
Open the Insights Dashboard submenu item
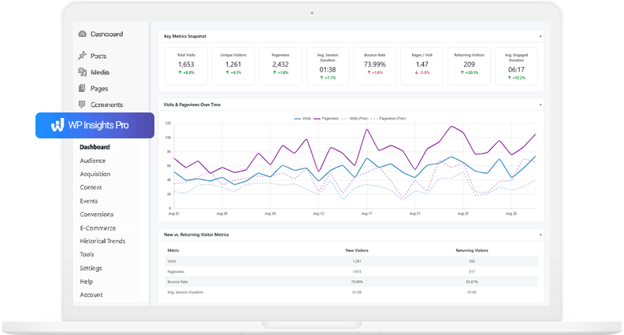coord(95,147)
